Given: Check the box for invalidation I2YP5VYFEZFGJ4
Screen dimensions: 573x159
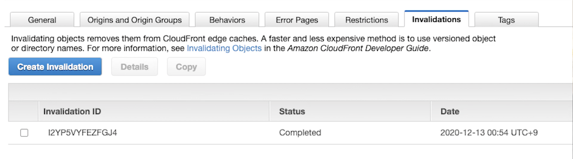Looking at the screenshot, I should click(x=24, y=133).
